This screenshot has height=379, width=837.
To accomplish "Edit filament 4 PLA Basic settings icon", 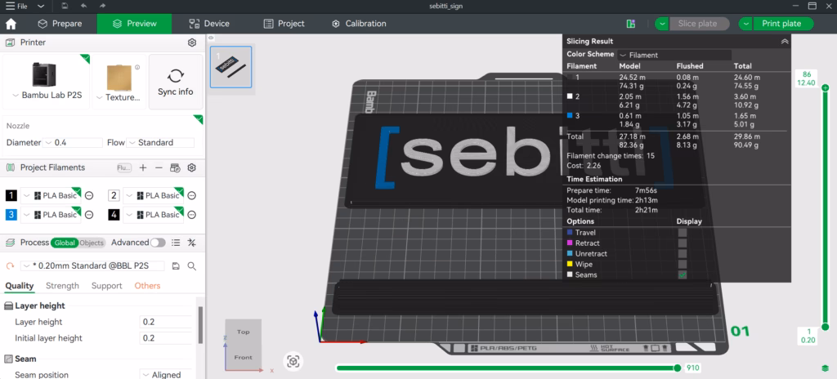I will [192, 215].
